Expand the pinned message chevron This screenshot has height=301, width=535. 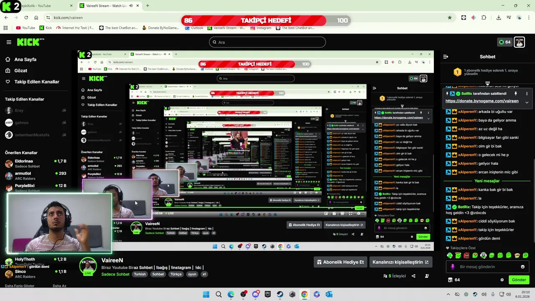(x=527, y=102)
